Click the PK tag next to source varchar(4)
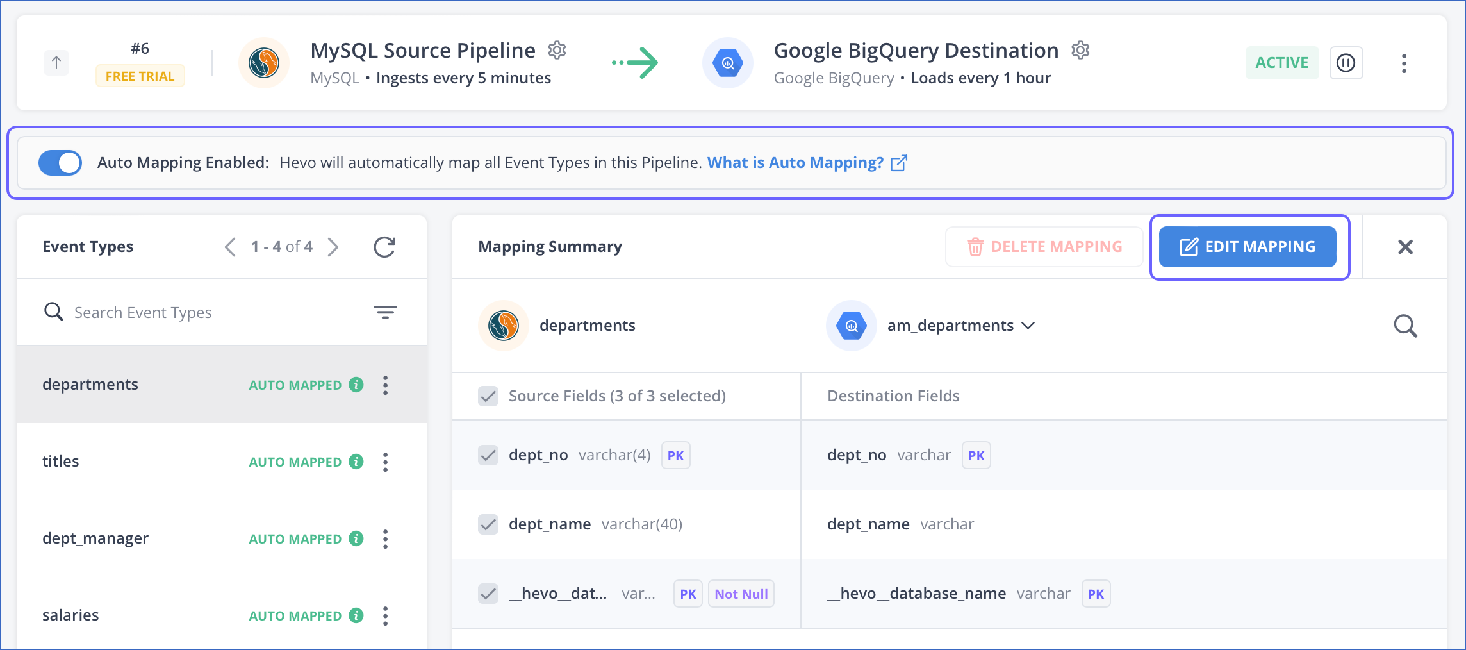 (x=675, y=456)
